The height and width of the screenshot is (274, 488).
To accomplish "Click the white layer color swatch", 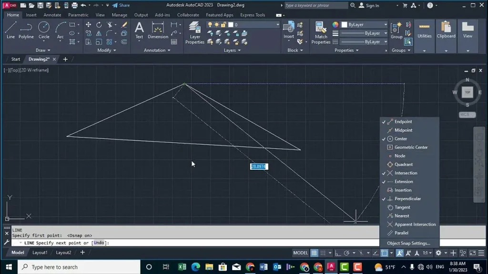I will click(x=231, y=25).
